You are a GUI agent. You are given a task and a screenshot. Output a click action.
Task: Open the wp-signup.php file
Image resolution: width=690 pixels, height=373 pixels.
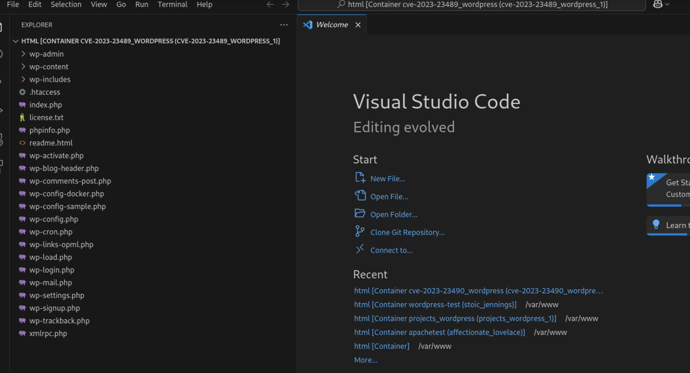(x=55, y=308)
